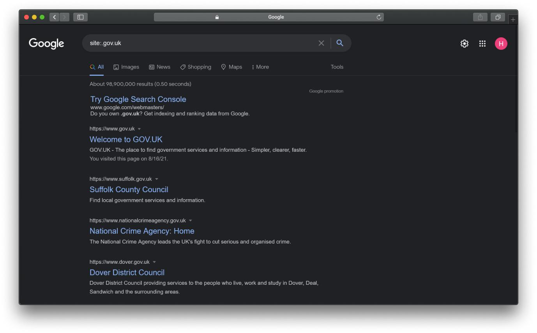The image size is (537, 333).
Task: Switch to Shopping results tab
Action: tap(196, 67)
